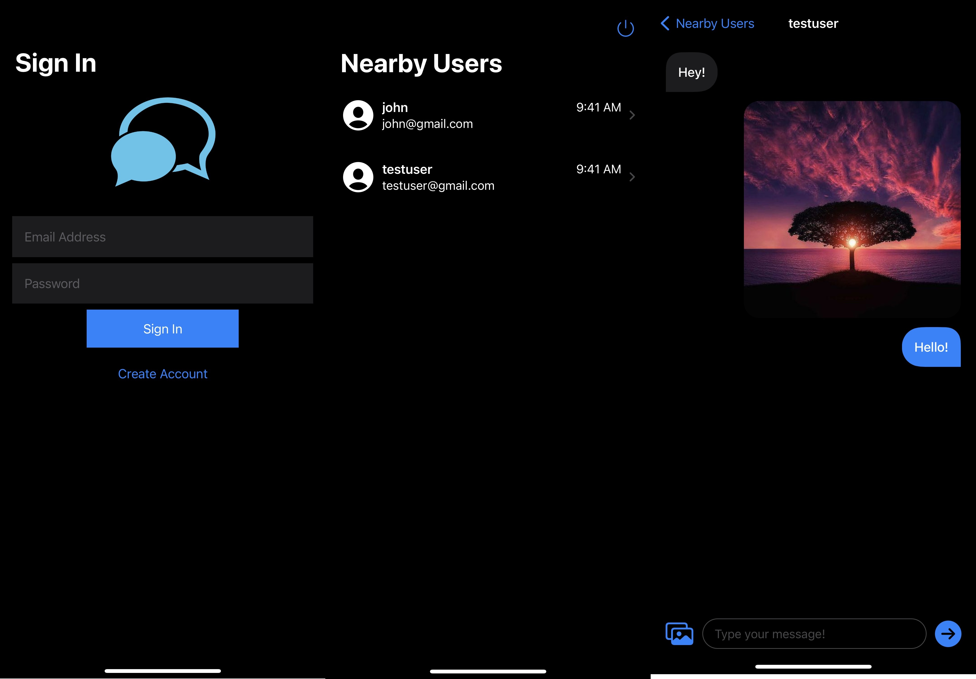Focus the Password field
The image size is (976, 679).
[x=162, y=284]
